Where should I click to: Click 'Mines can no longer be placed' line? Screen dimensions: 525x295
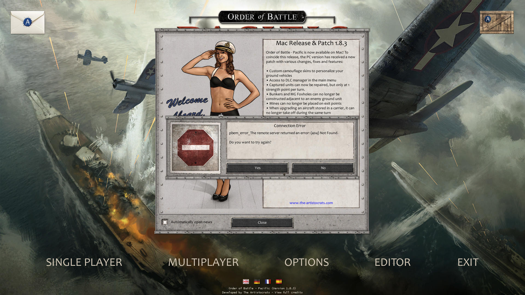coord(304,104)
